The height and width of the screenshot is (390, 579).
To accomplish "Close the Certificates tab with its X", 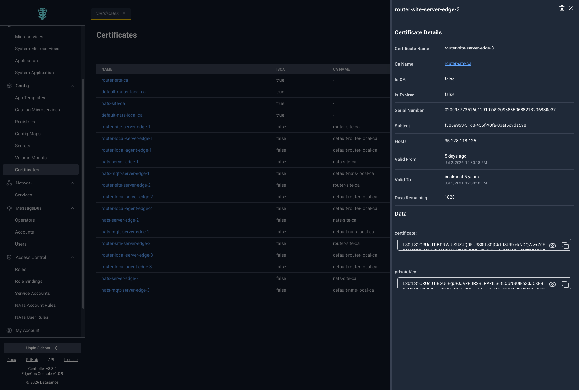I will [124, 13].
